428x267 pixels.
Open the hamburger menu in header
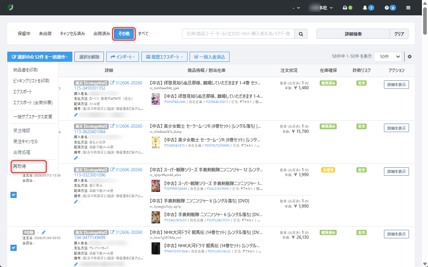408,8
